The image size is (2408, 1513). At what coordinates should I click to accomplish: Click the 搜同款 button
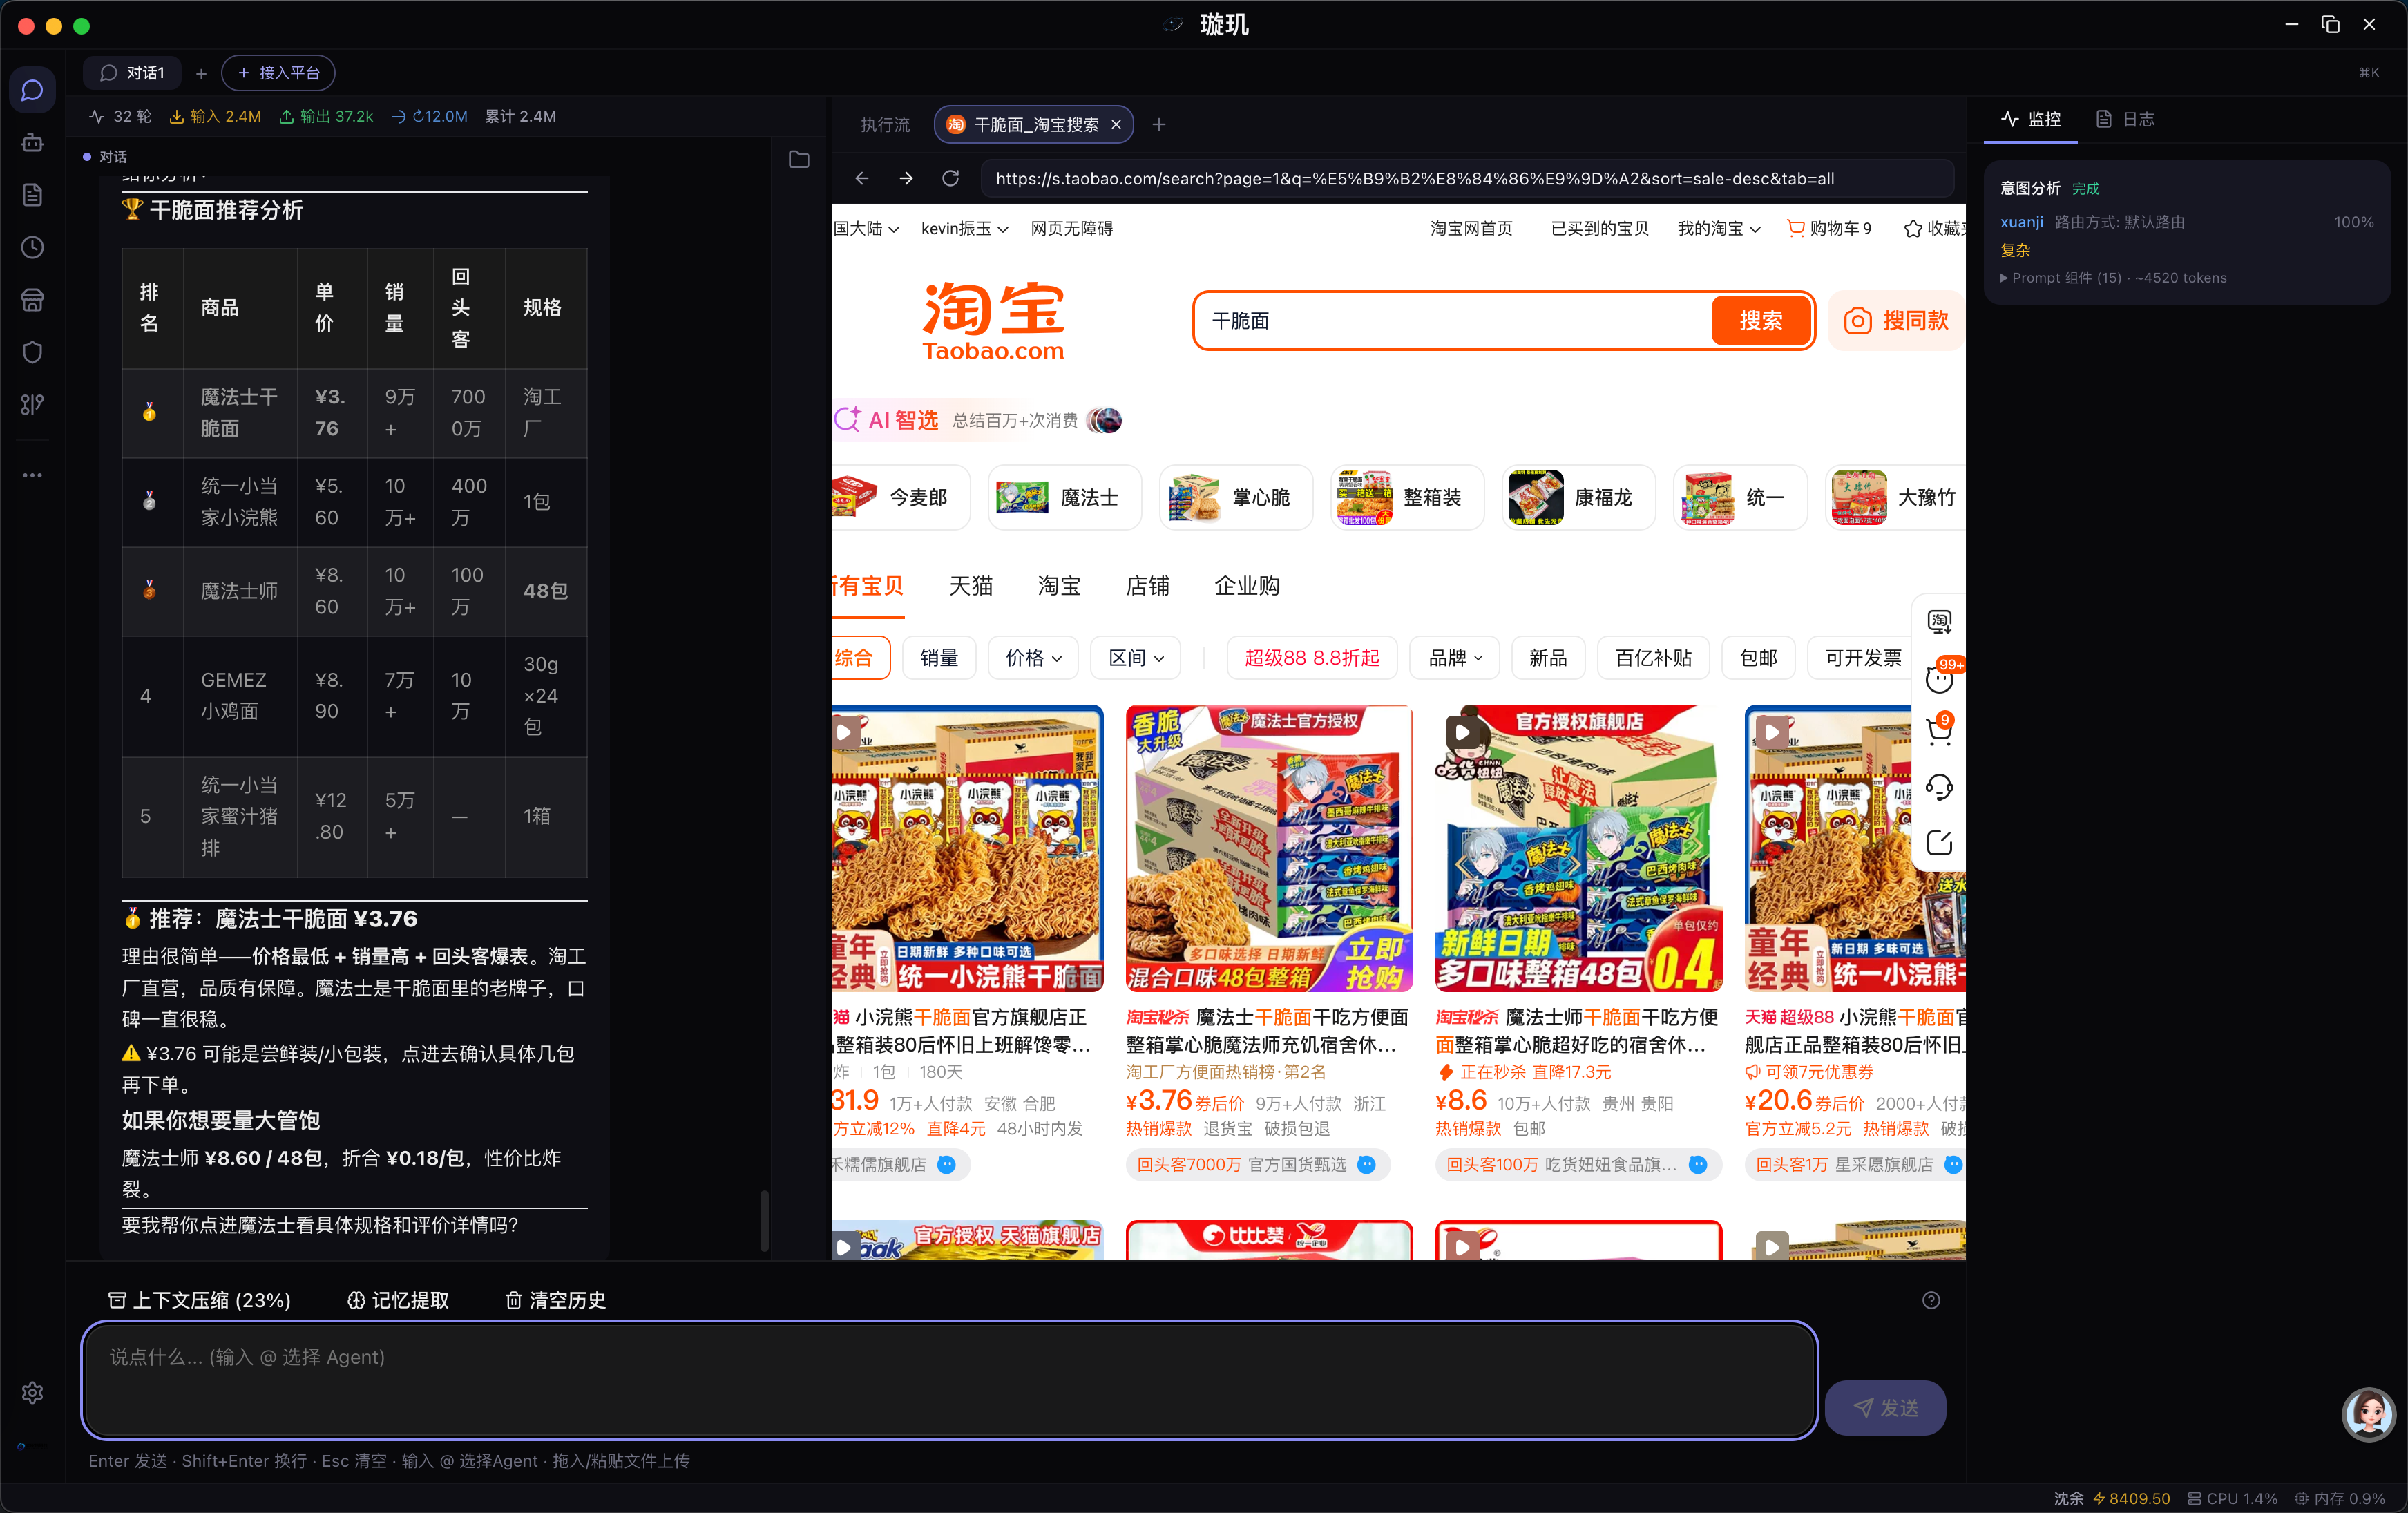(x=1896, y=320)
